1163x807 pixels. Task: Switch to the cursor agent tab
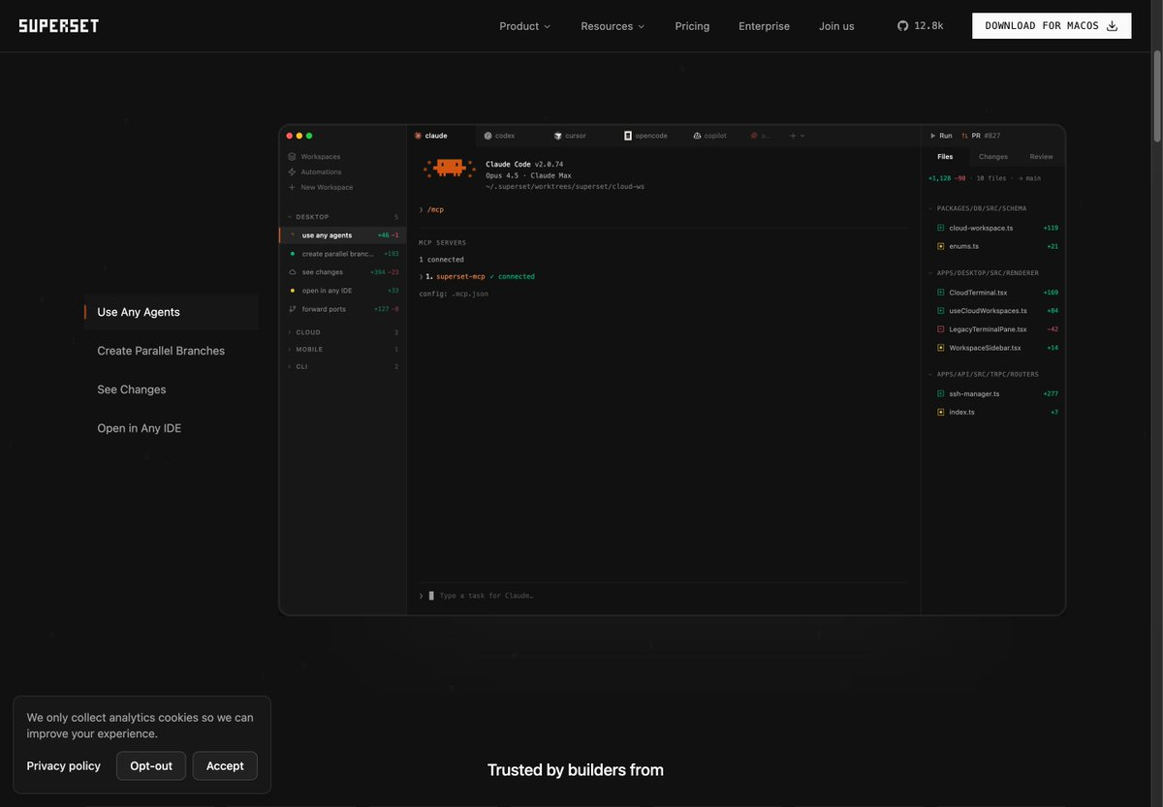coord(570,136)
